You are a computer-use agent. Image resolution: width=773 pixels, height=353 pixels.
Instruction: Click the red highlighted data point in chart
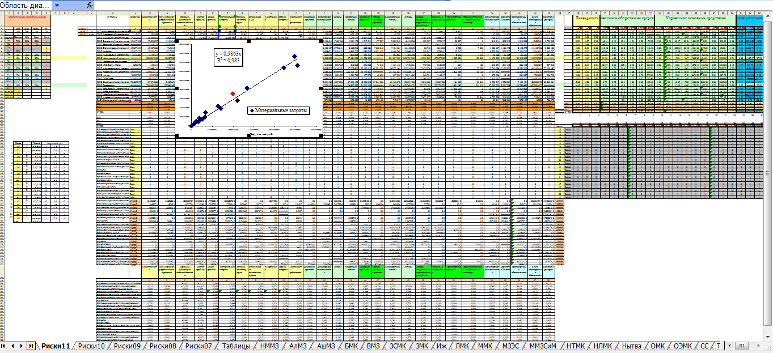point(233,93)
